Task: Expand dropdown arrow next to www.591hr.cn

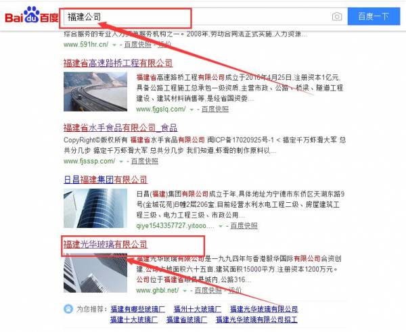Action: click(x=114, y=45)
